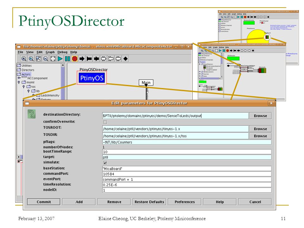Click Browse next to TOSROOT
This screenshot has width=304, height=228.
tap(260, 129)
